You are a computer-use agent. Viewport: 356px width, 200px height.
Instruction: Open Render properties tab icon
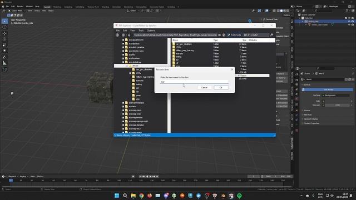(x=296, y=80)
